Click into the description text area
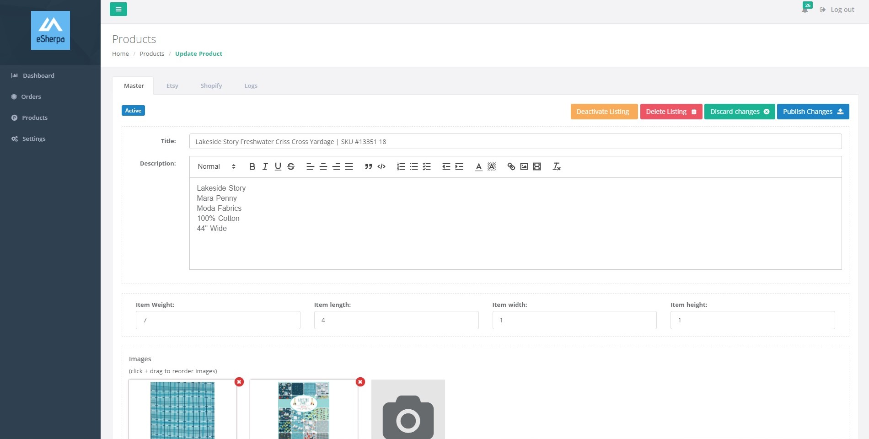 (515, 223)
